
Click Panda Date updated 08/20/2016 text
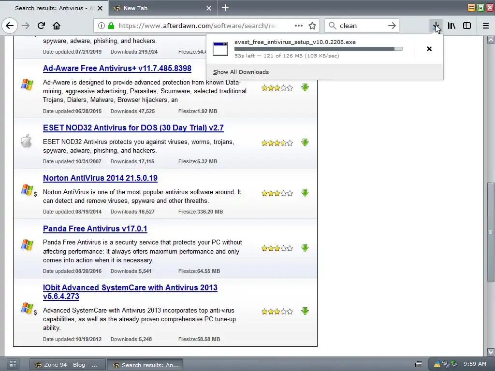(73, 271)
